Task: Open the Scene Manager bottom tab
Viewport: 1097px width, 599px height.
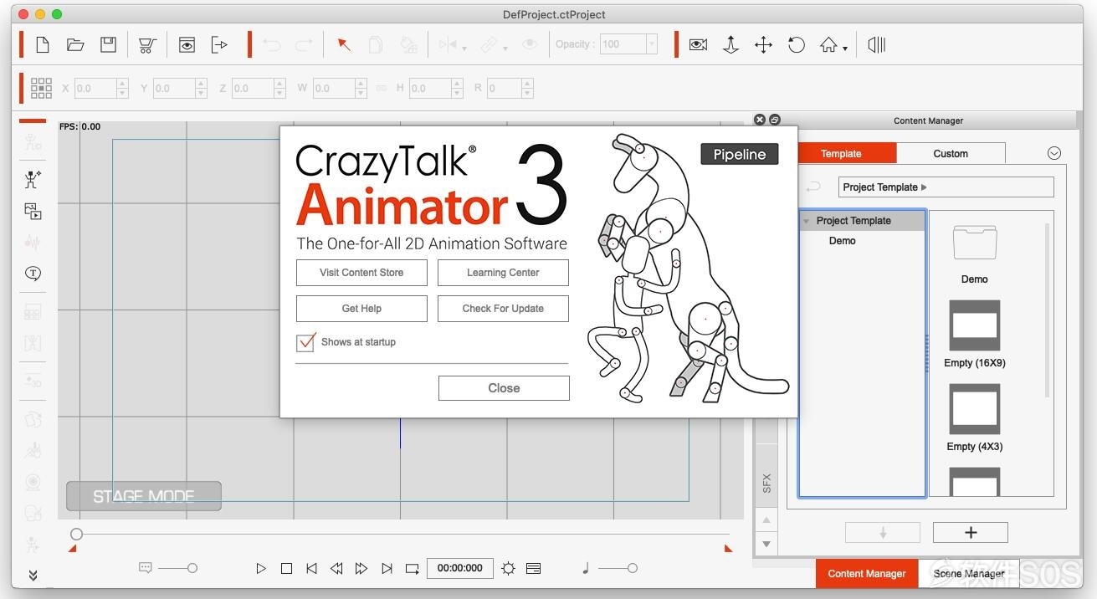Action: [969, 574]
